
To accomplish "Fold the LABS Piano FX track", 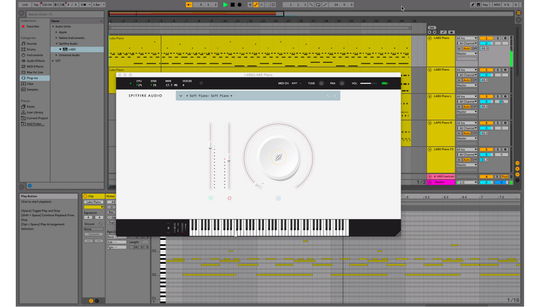I will 430,150.
